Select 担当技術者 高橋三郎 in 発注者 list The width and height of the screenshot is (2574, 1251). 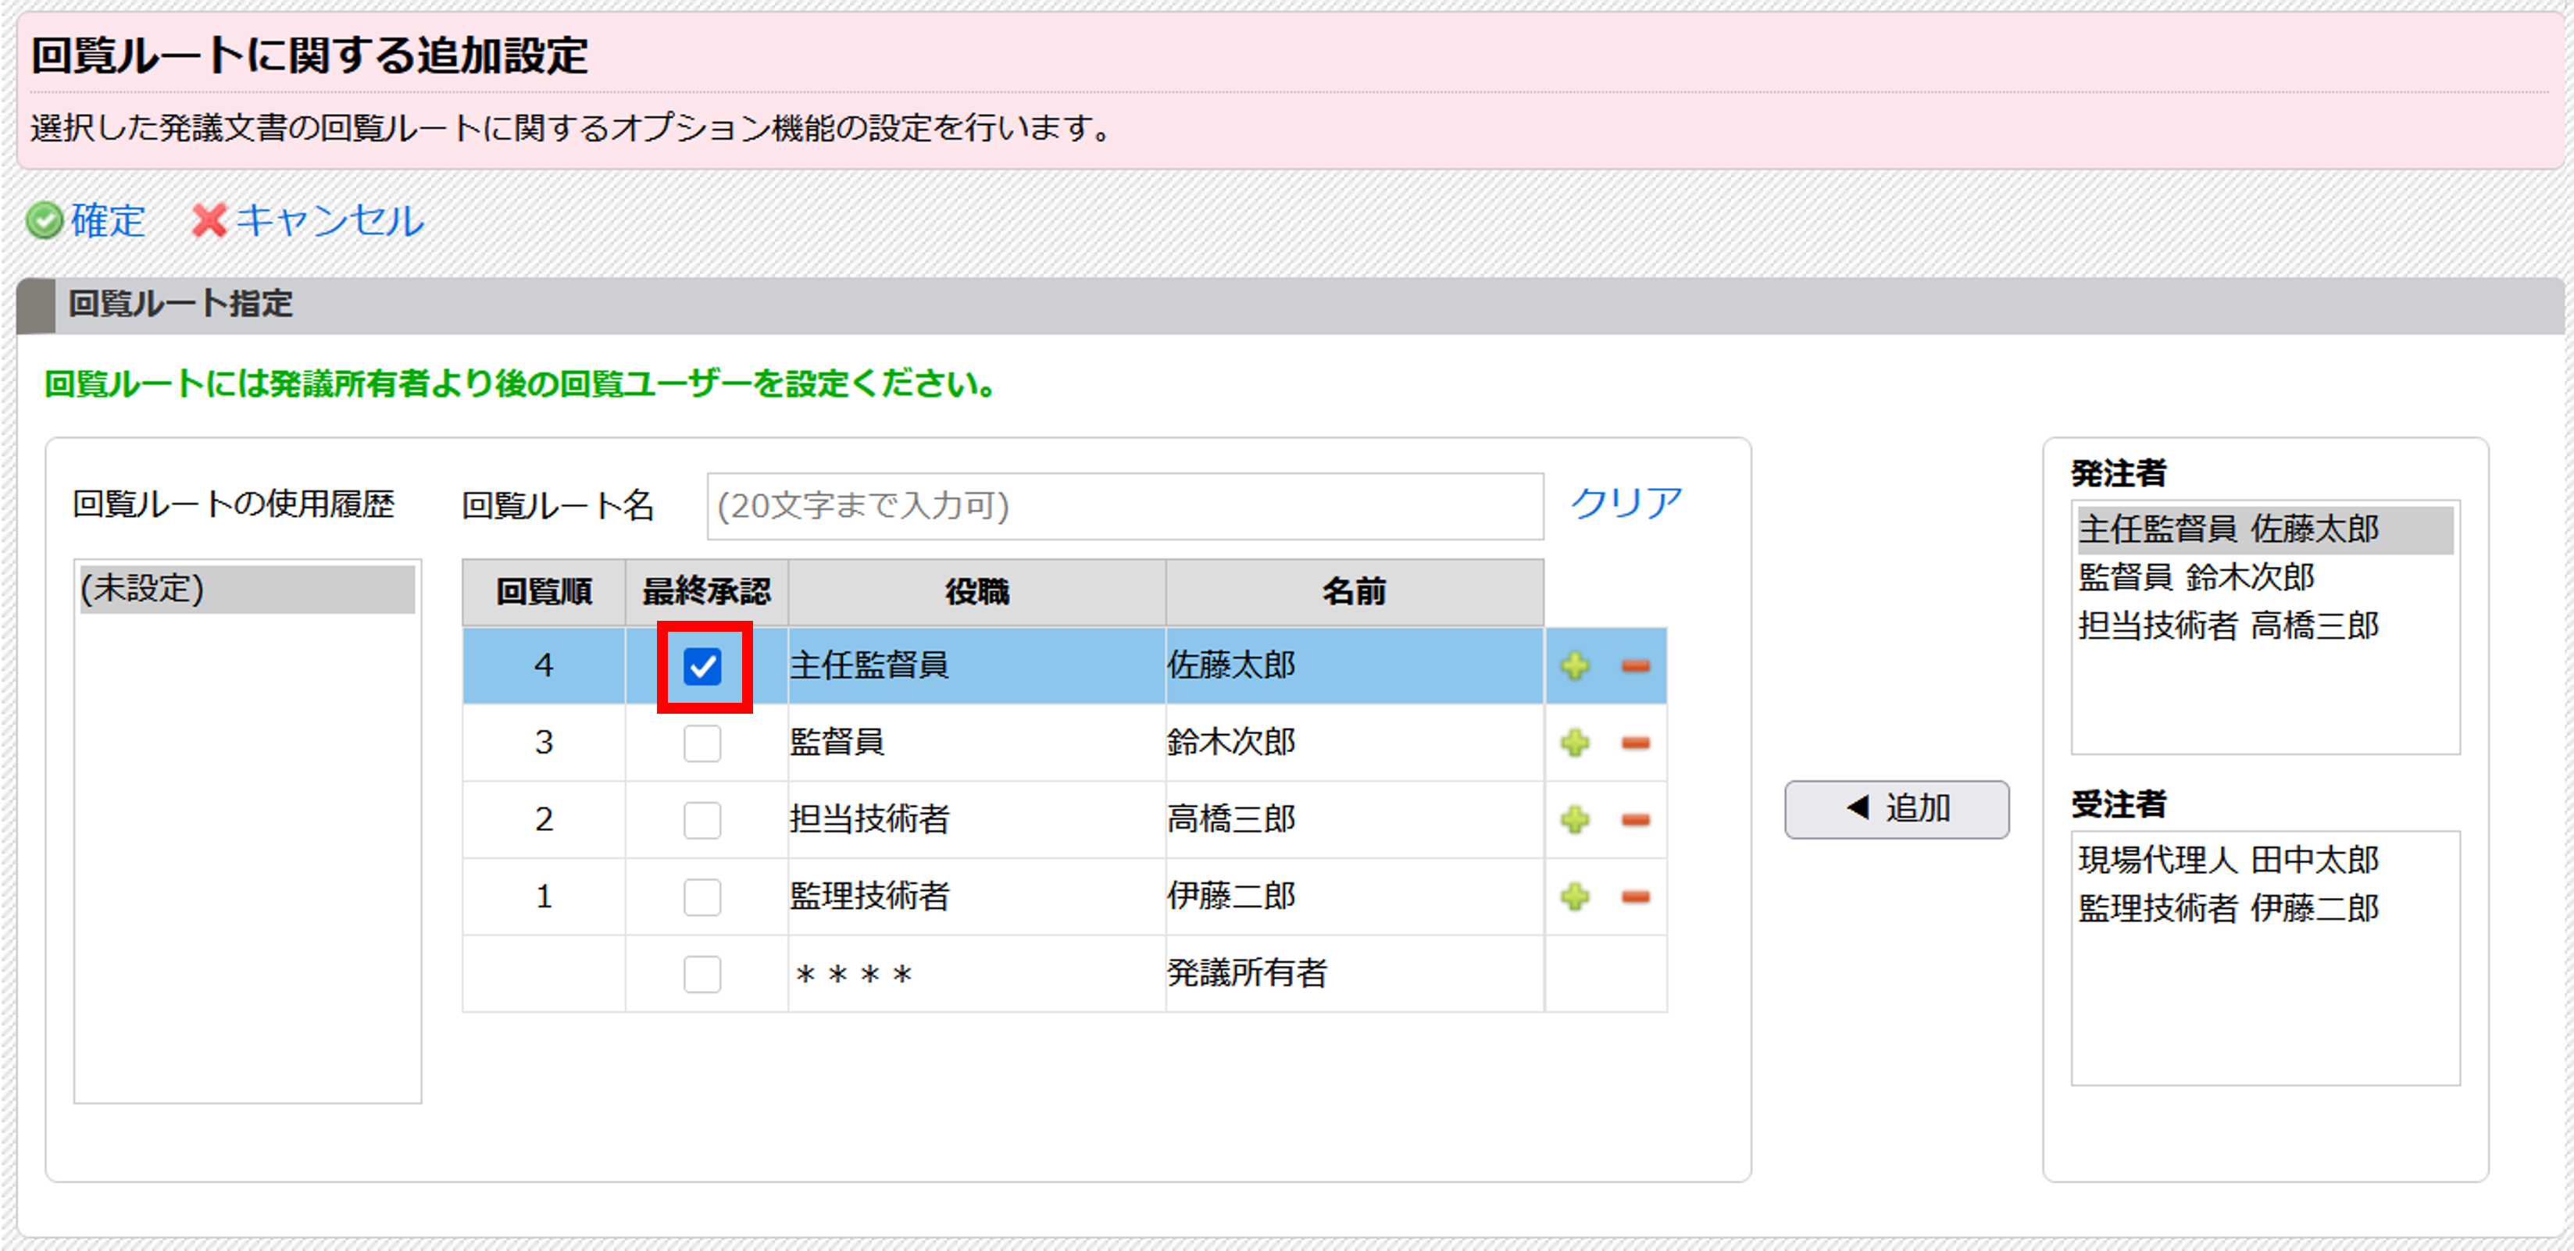pos(2264,625)
